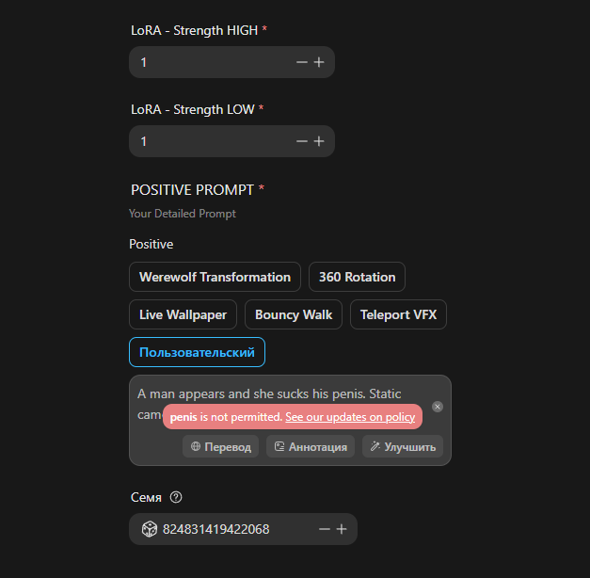Choose the Teleport VFX preset
This screenshot has width=590, height=578.
click(x=398, y=314)
